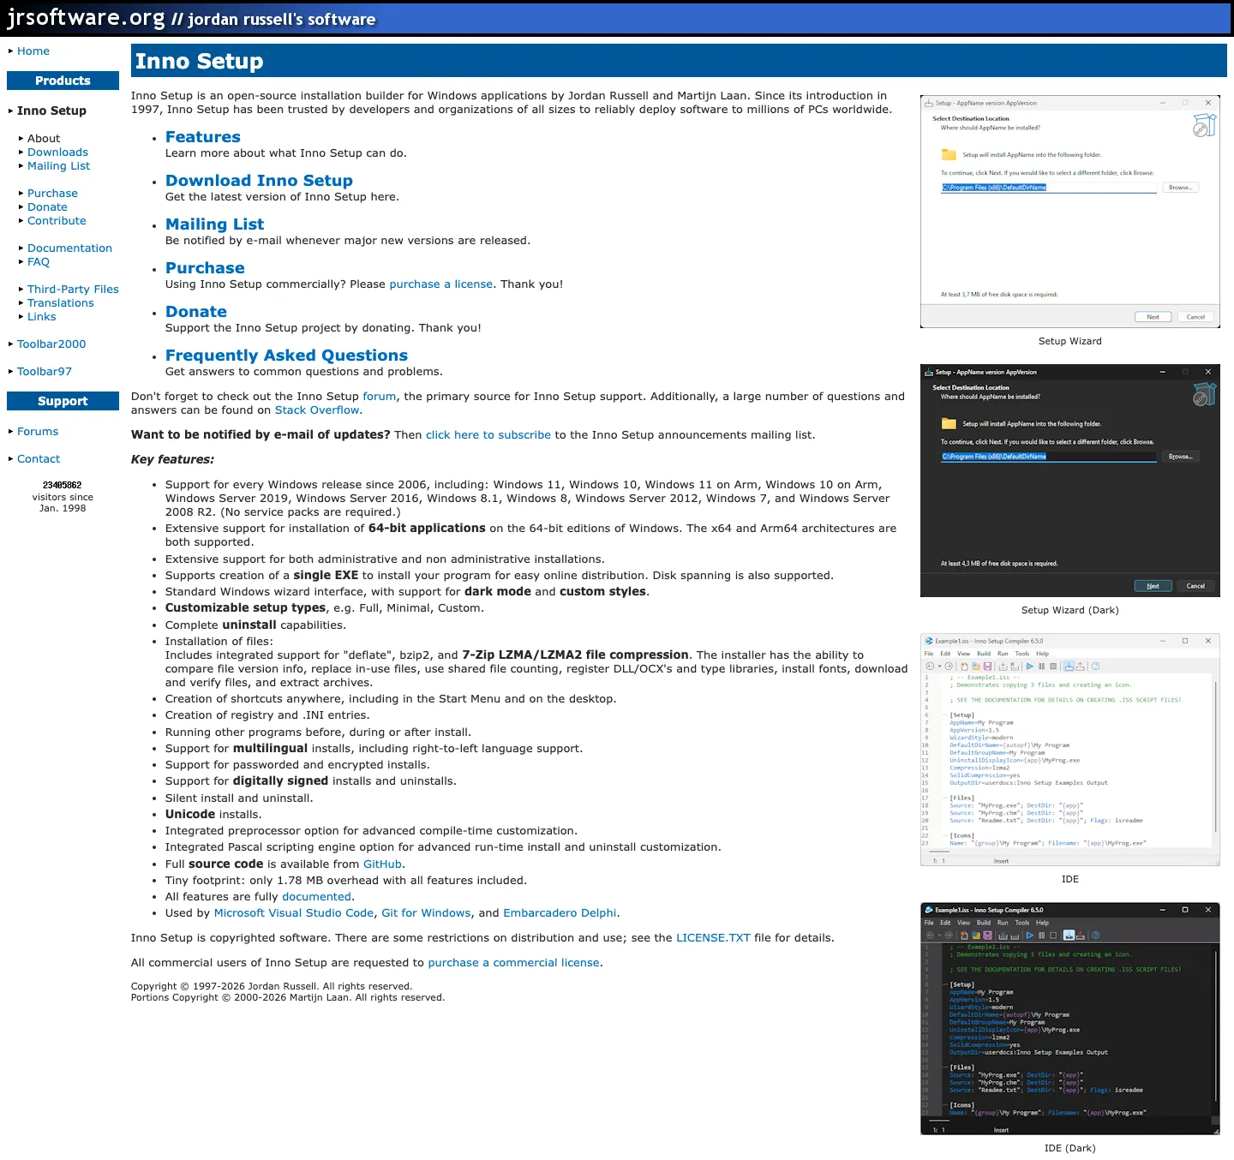Click 'click here to subscribe' link
This screenshot has width=1234, height=1160.
tap(488, 434)
